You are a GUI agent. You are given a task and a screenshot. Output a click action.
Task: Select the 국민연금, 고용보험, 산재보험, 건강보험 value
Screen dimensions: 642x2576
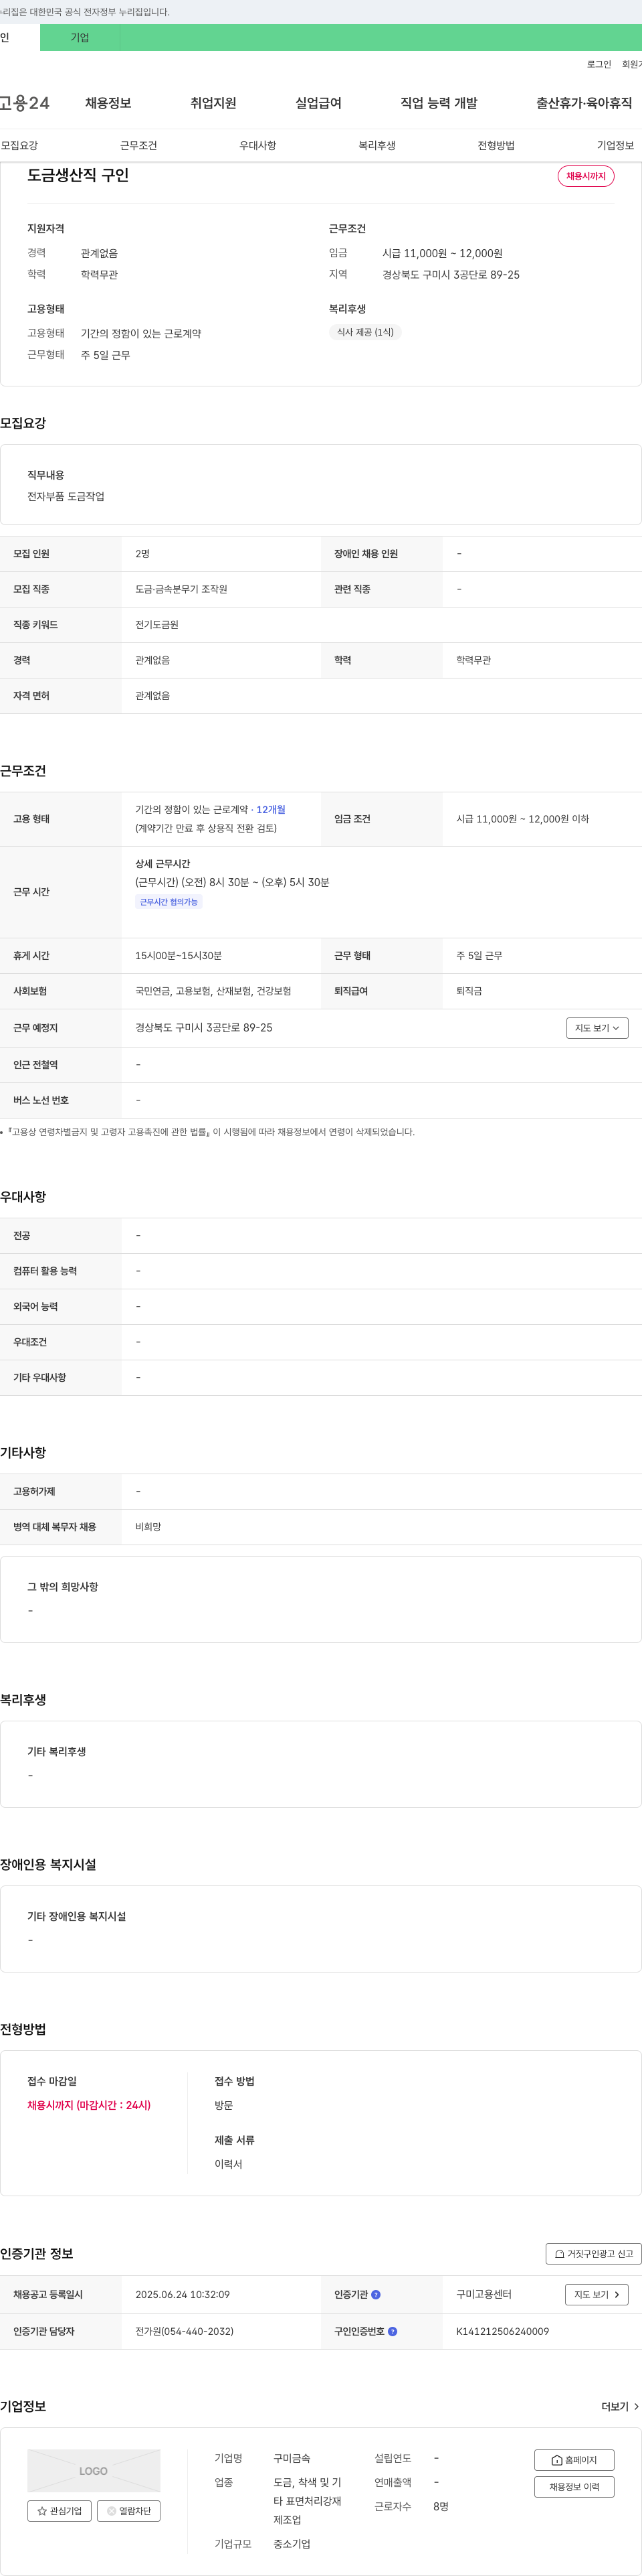tap(214, 991)
